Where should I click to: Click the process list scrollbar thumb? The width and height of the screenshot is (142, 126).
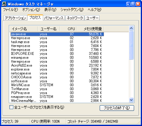coord(131,45)
